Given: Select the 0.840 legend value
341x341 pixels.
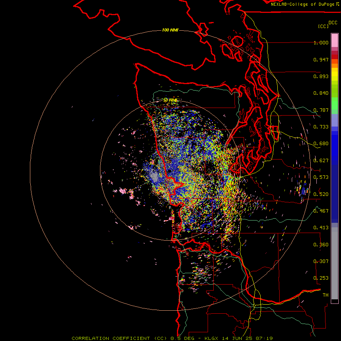Looking at the screenshot, I should [x=321, y=93].
